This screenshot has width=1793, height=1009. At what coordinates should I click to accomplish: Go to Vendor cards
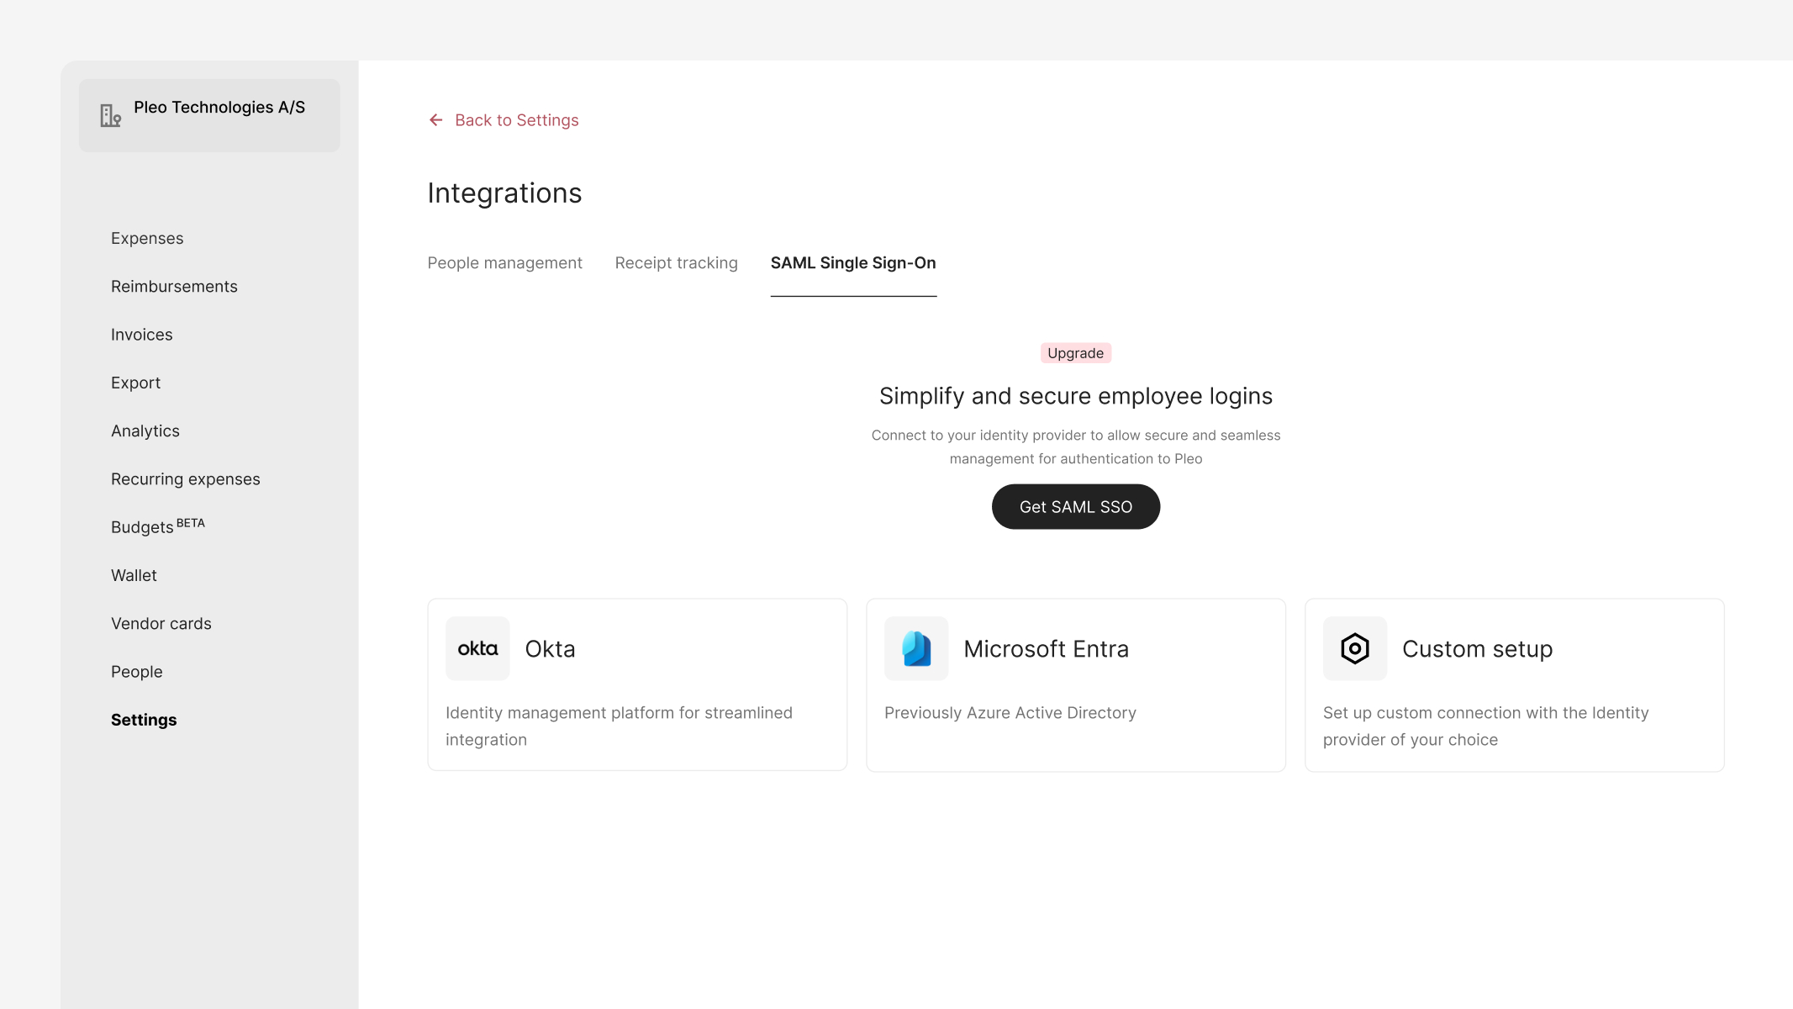tap(161, 623)
